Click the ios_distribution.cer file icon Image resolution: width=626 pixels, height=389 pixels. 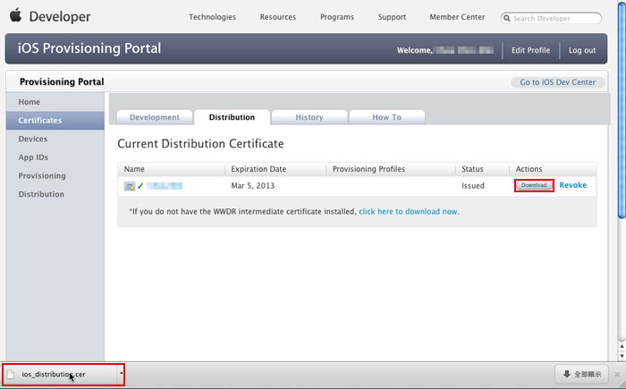(11, 374)
